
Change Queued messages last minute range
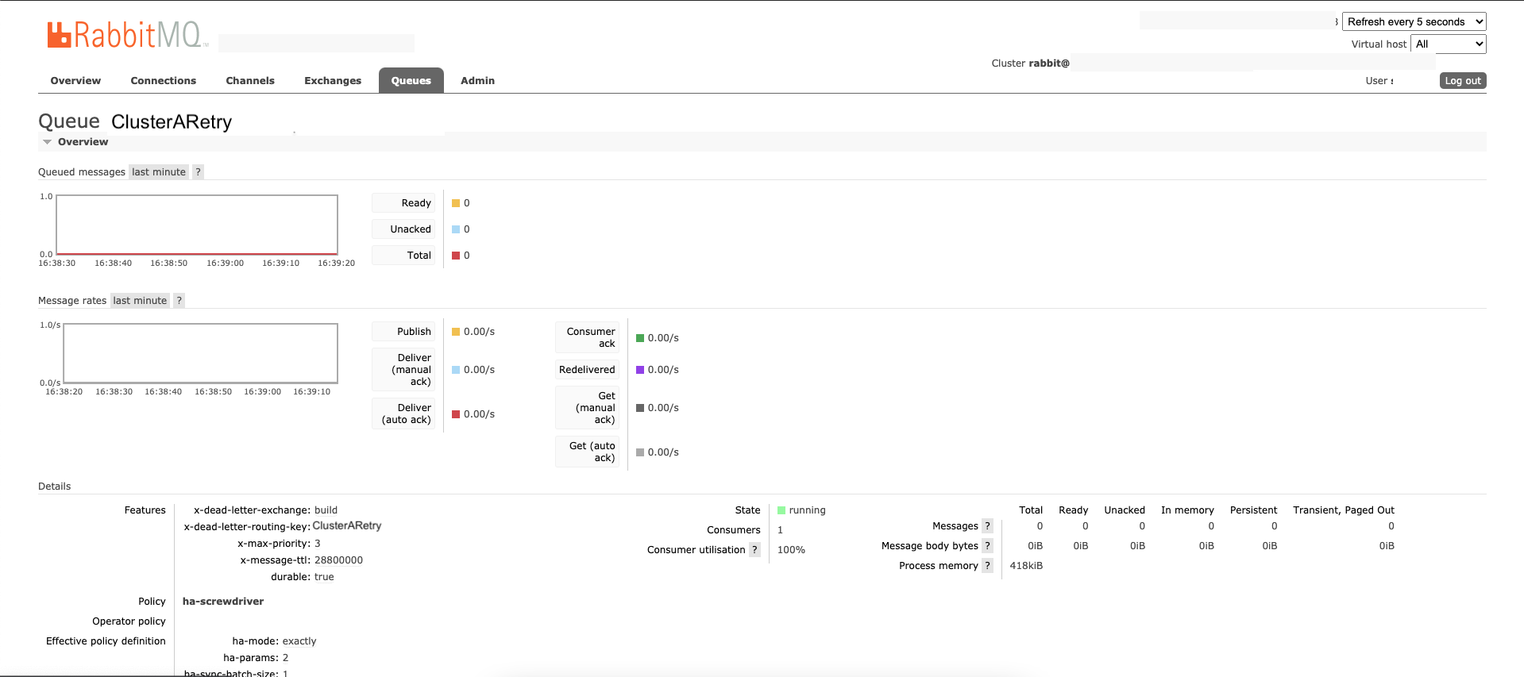coord(159,172)
